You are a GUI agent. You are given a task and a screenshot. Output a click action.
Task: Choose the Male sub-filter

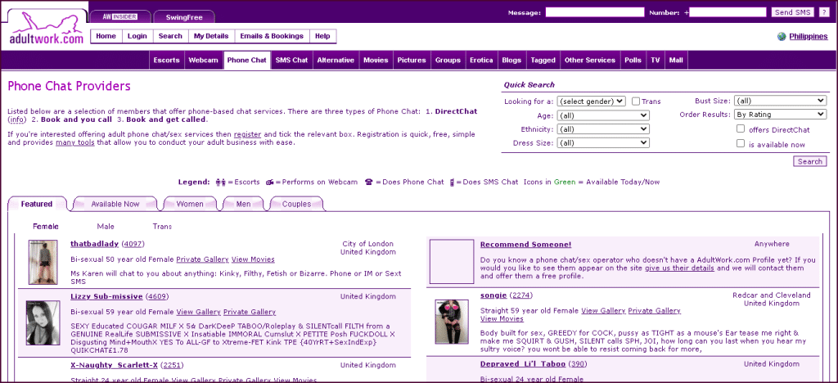coord(106,227)
